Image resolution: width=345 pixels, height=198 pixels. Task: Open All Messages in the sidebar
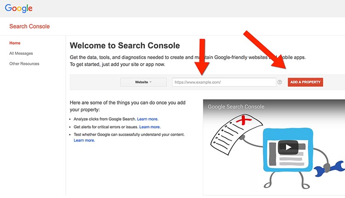pos(21,53)
